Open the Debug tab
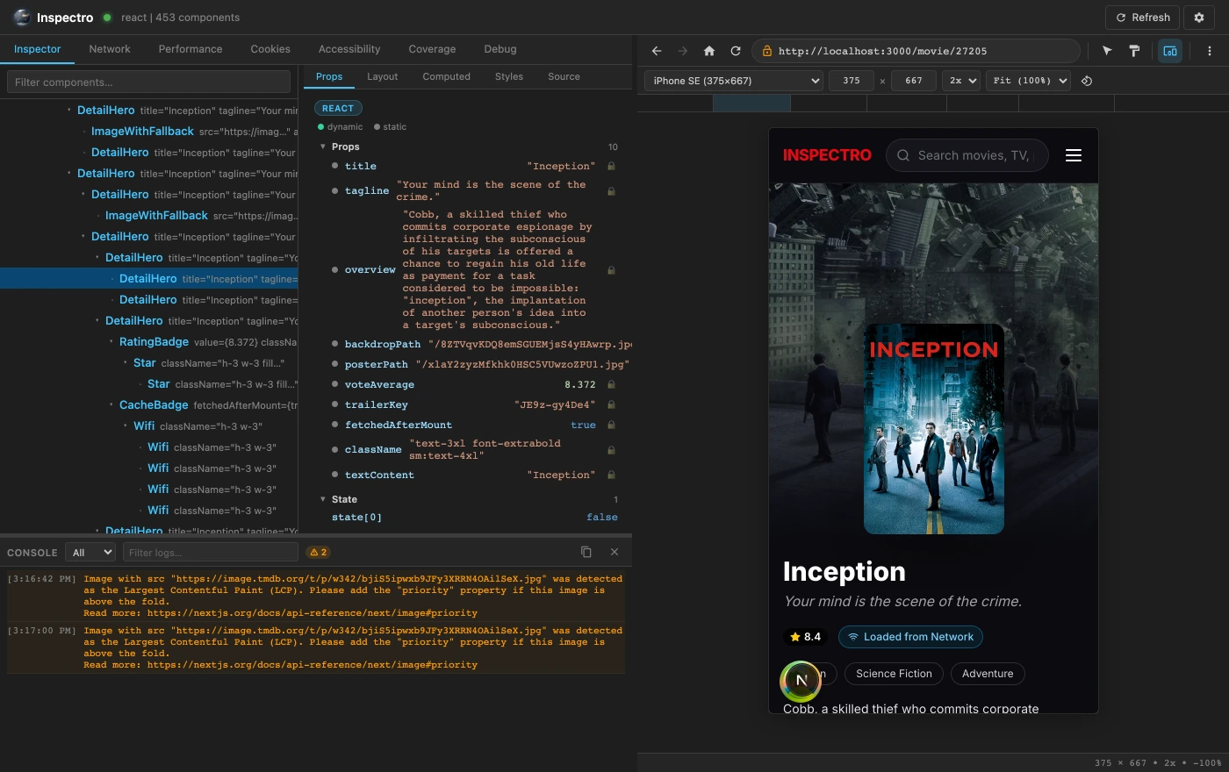 [500, 49]
